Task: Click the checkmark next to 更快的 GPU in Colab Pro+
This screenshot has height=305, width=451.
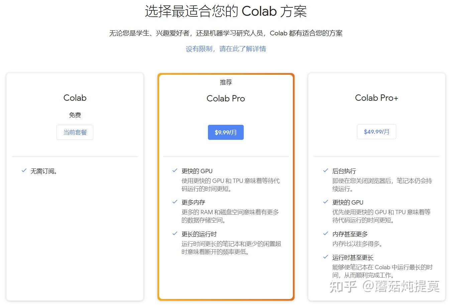Action: click(x=325, y=202)
